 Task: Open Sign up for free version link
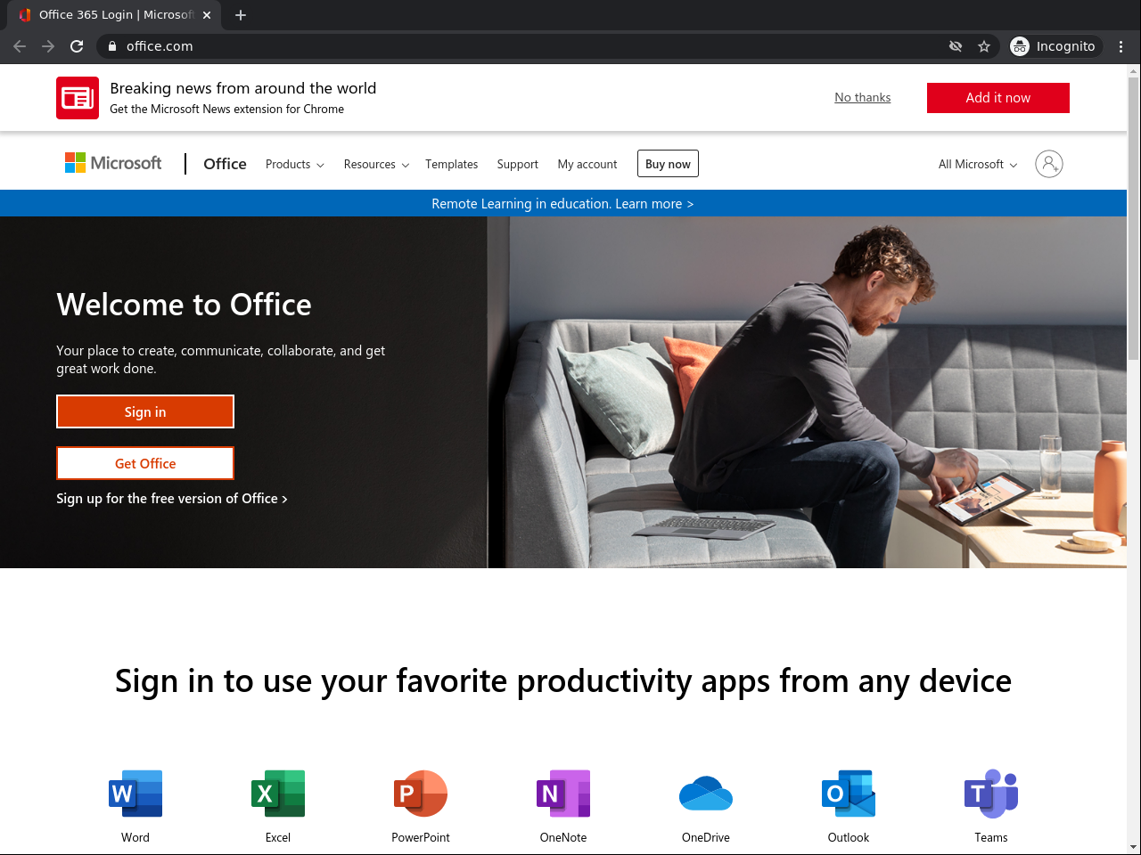172,499
